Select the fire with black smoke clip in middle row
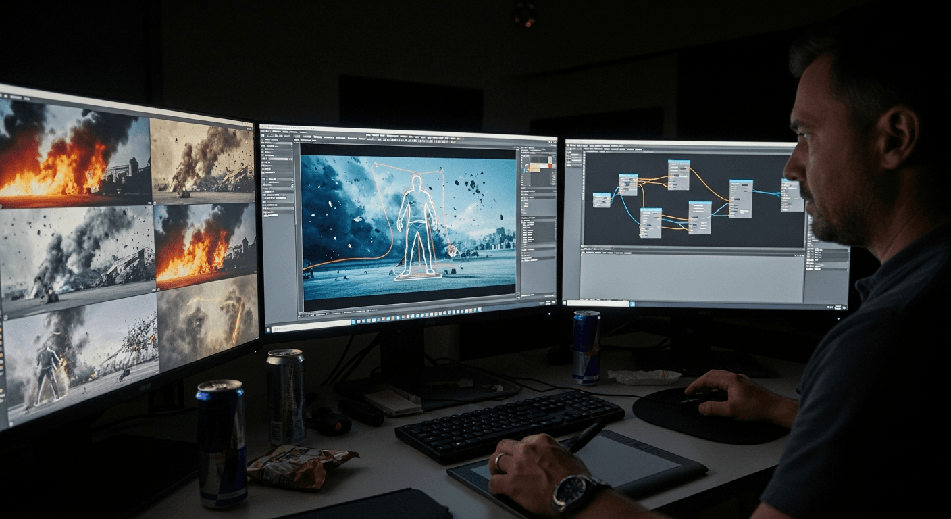Image resolution: width=951 pixels, height=519 pixels. click(205, 245)
